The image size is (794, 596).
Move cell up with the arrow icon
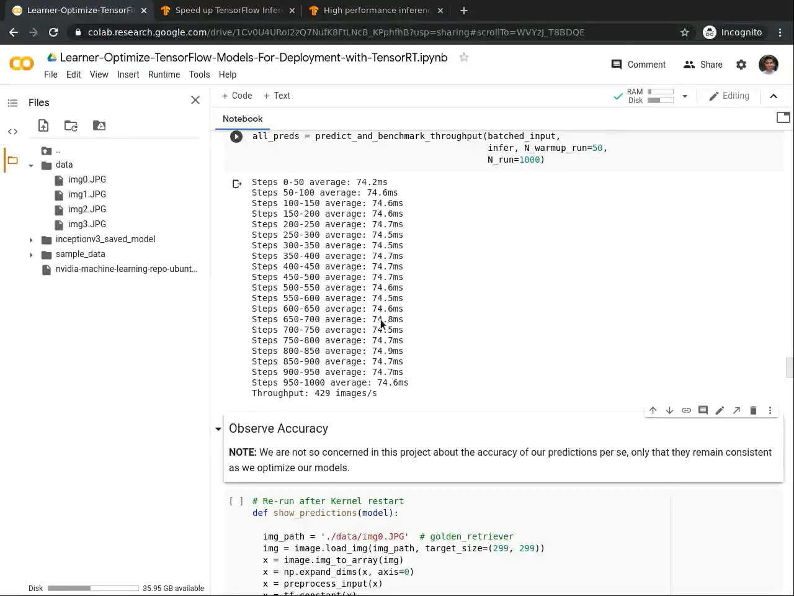click(x=653, y=410)
